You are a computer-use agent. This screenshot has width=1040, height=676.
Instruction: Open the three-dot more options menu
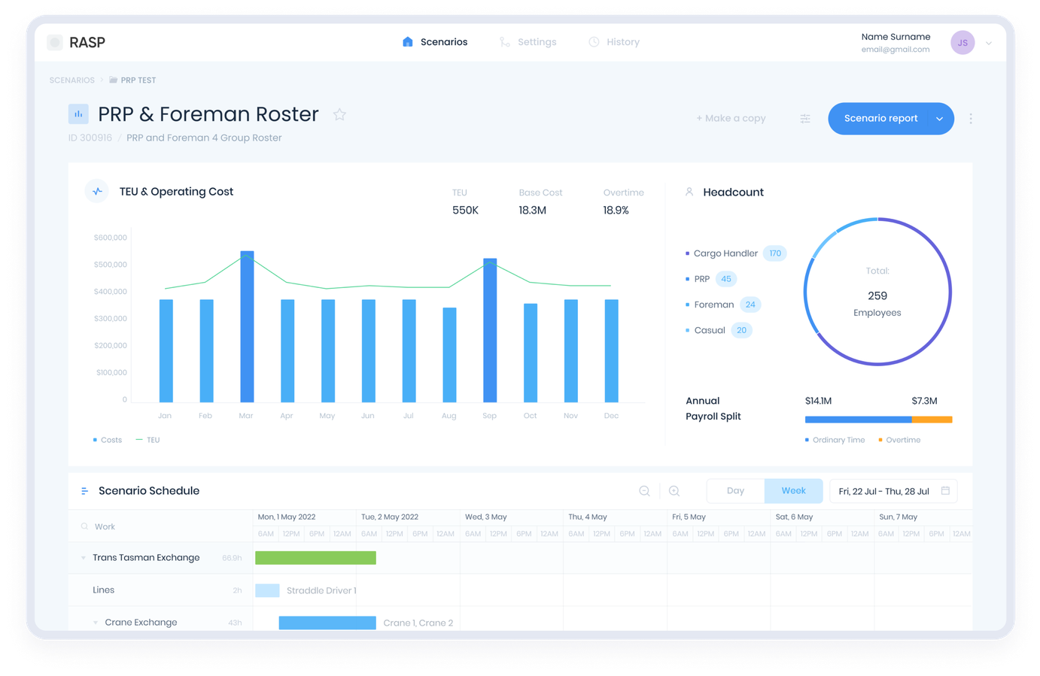[x=971, y=119]
